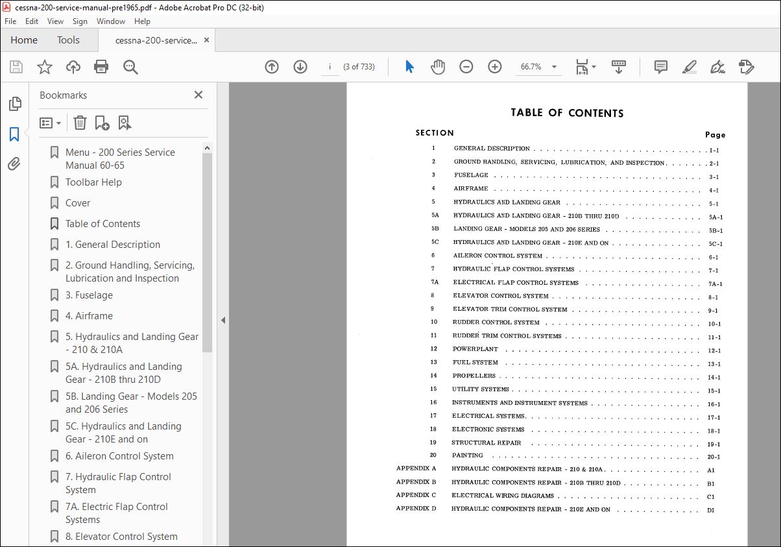The width and height of the screenshot is (781, 547).
Task: Open the find text magnifier icon
Action: tap(130, 67)
